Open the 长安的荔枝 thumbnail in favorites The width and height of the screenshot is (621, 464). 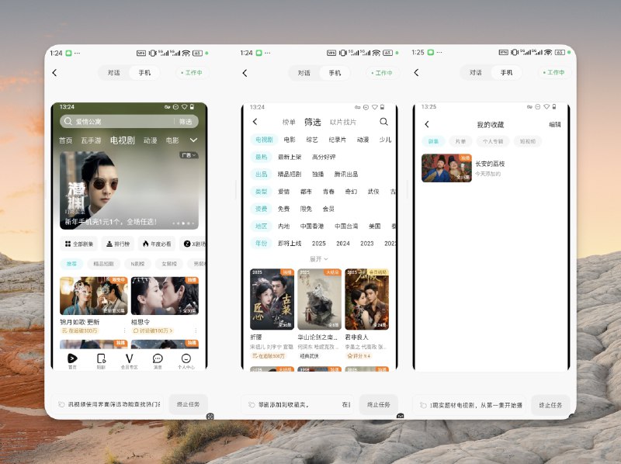point(446,168)
